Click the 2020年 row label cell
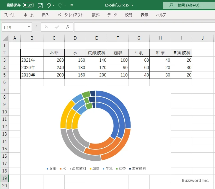The height and width of the screenshot is (189, 215). coord(32,68)
